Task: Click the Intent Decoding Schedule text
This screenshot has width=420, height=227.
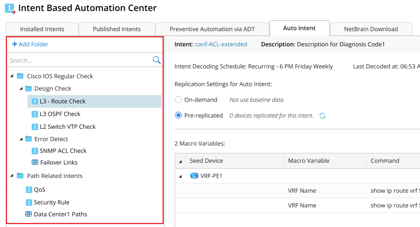Action: (x=254, y=66)
